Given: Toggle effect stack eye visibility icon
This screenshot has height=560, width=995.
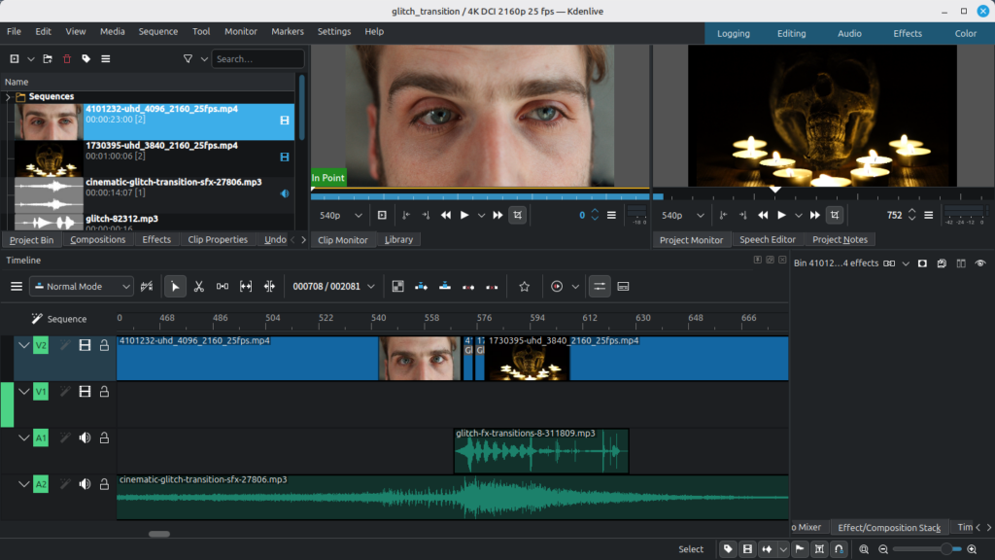Looking at the screenshot, I should coord(980,263).
